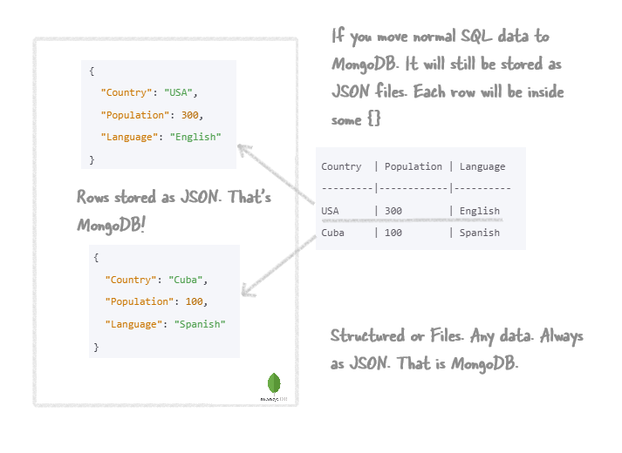The width and height of the screenshot is (622, 453).
Task: Click the orange 100 value in JSON
Action: 194,301
